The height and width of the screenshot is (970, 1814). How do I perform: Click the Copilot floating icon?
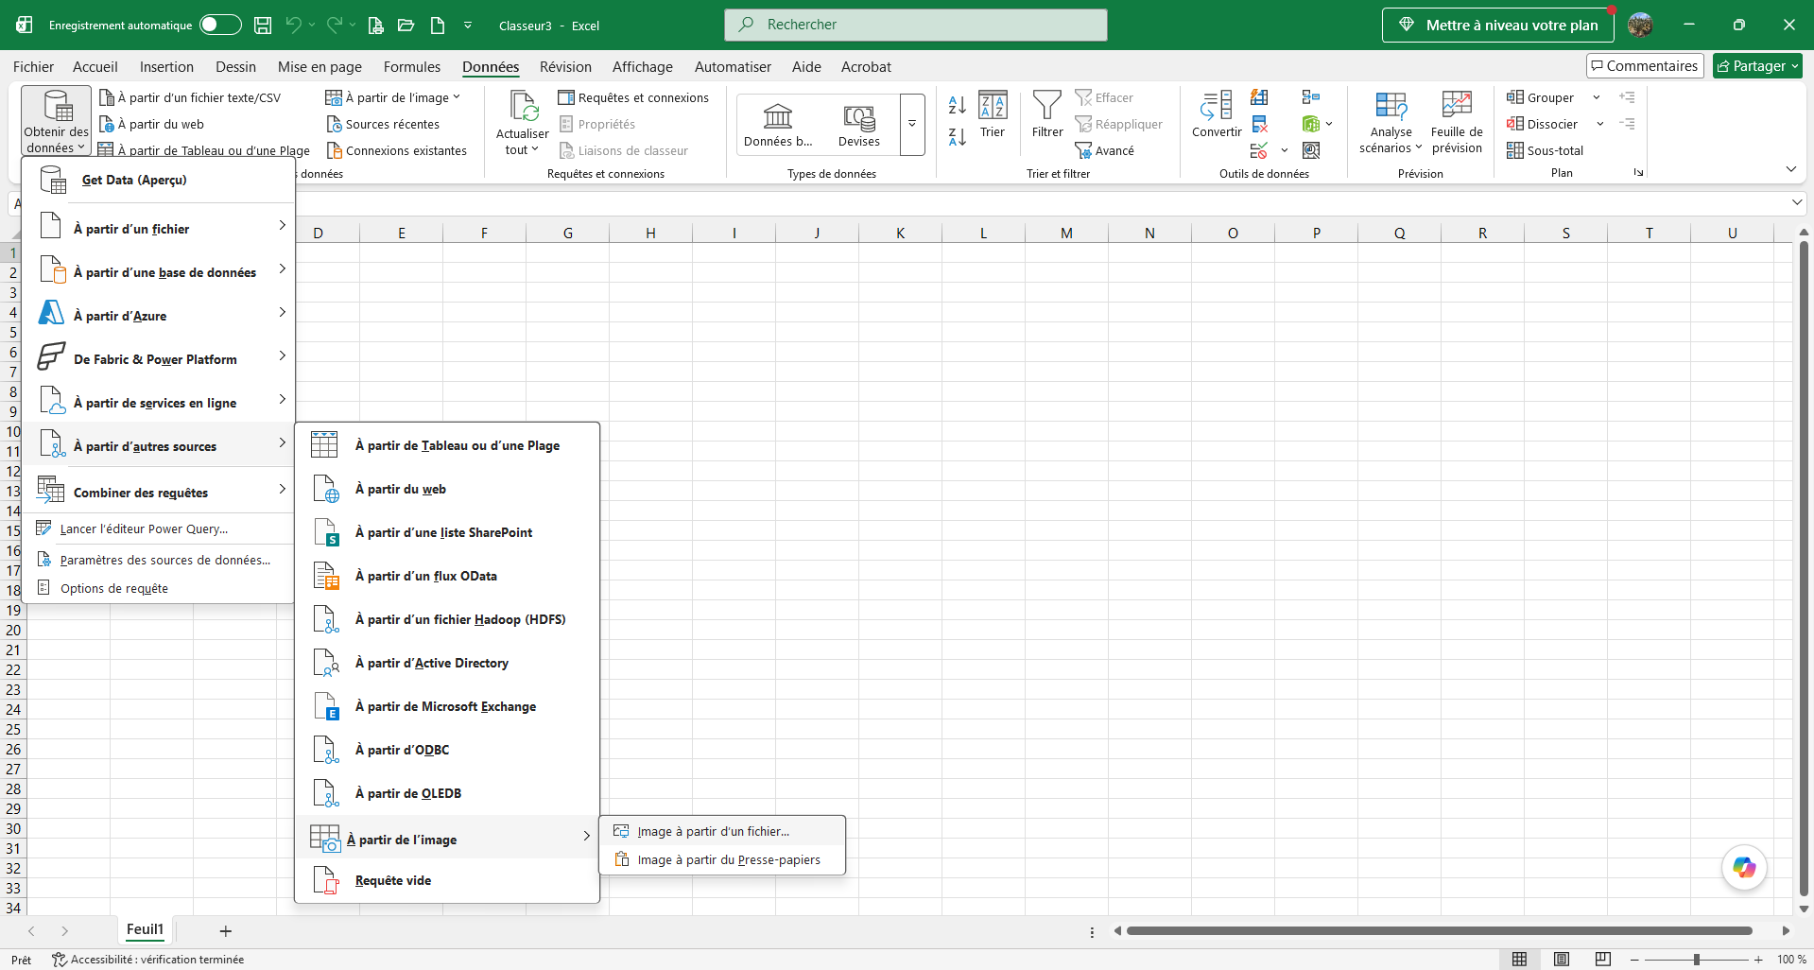coord(1744,867)
